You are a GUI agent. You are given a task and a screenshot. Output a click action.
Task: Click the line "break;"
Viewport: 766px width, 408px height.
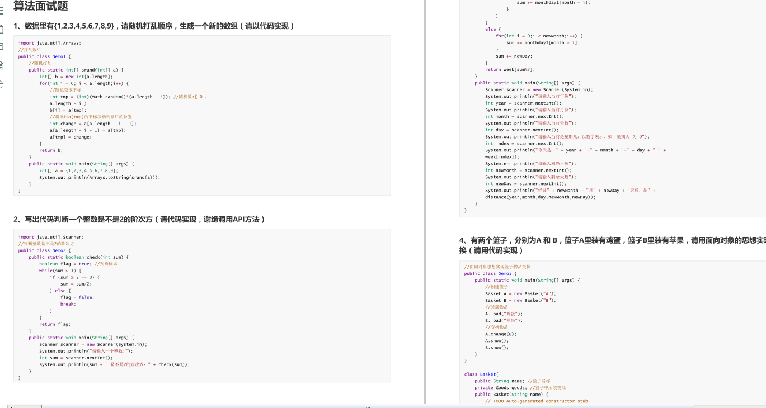tap(68, 304)
